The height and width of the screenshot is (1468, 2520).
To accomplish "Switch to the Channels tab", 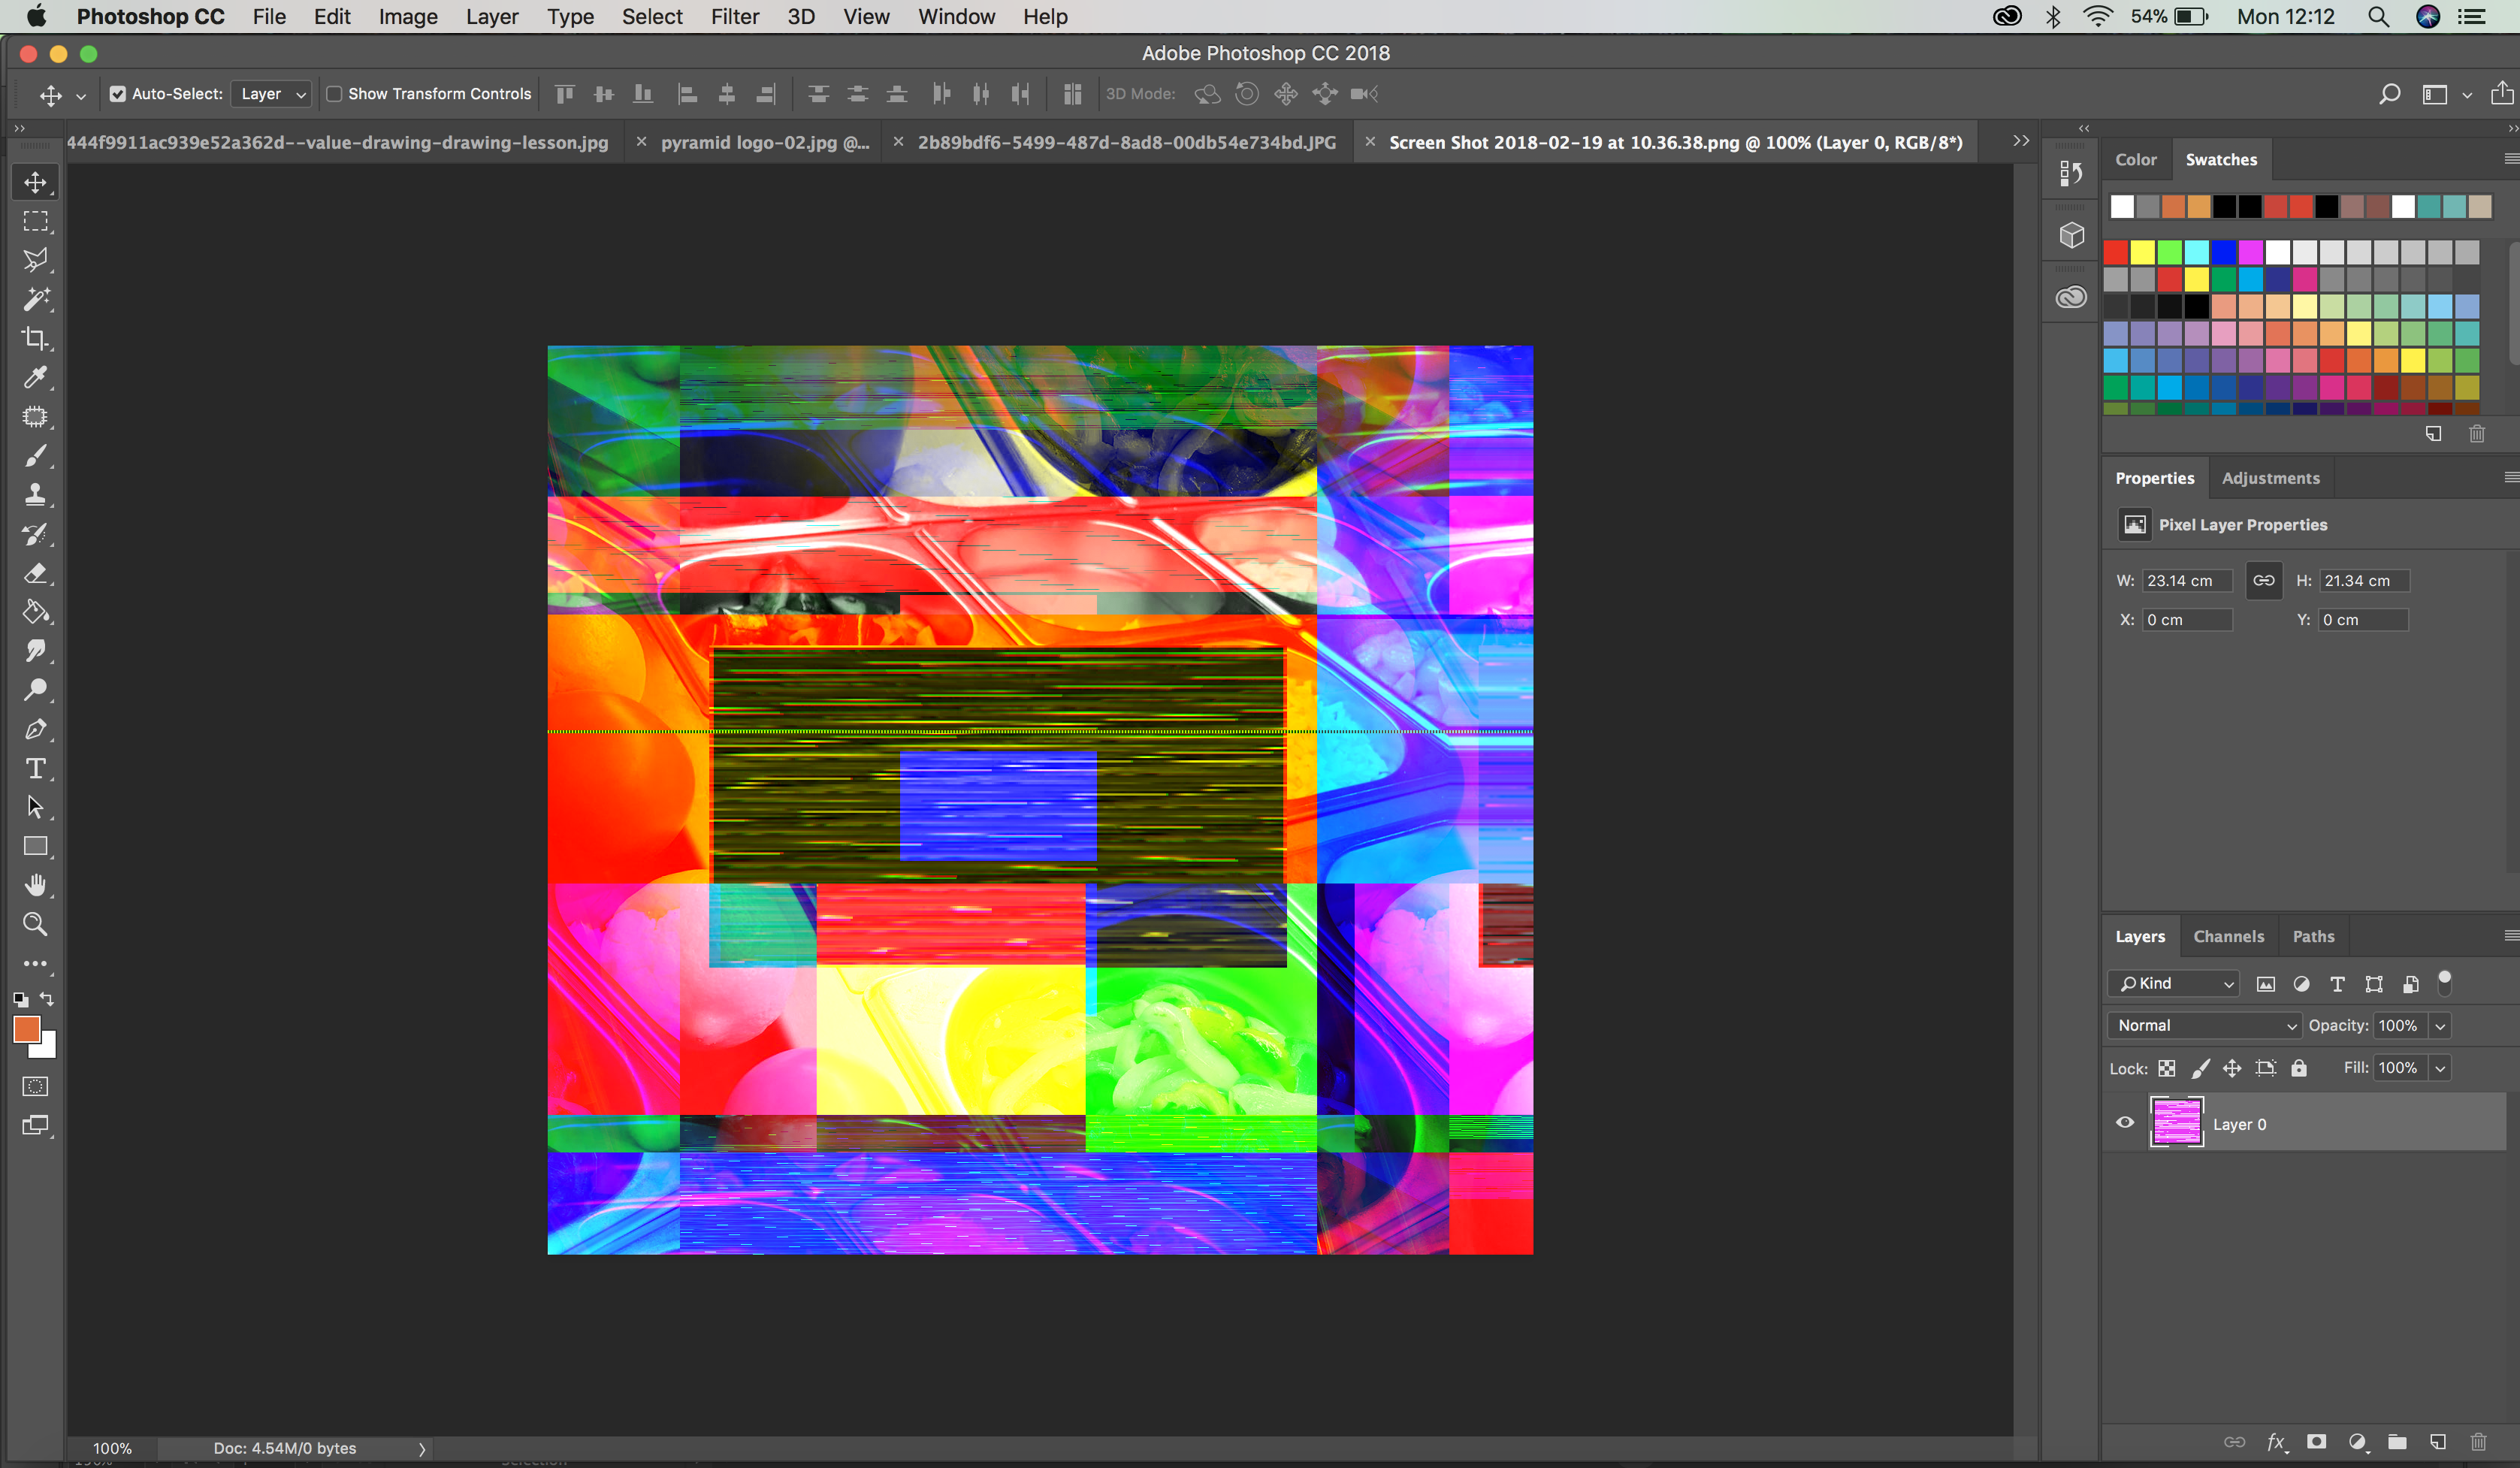I will point(2230,935).
